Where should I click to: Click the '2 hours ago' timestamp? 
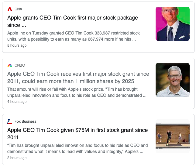click(x=17, y=158)
